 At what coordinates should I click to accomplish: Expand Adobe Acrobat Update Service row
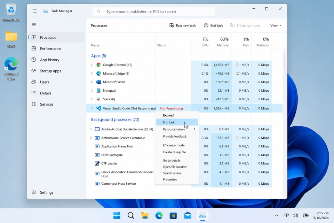tap(91, 129)
